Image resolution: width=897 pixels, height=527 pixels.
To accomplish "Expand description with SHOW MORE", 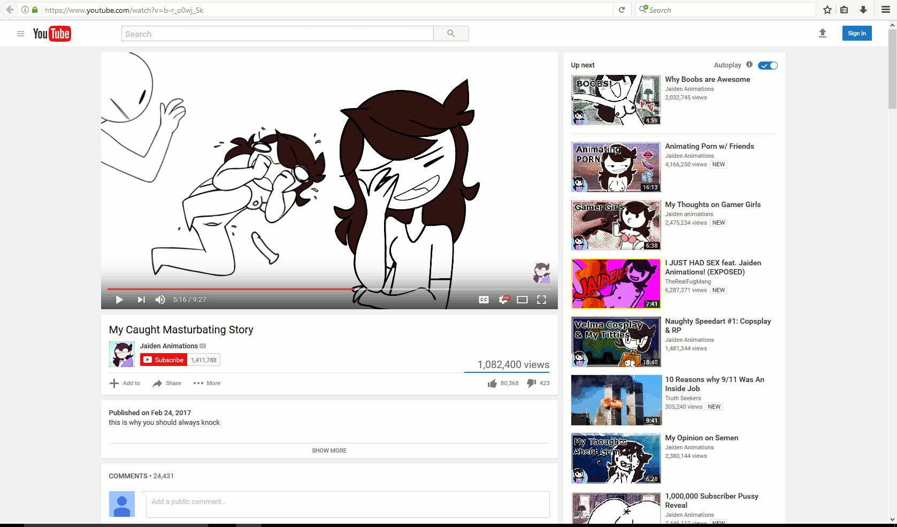I will pyautogui.click(x=329, y=450).
